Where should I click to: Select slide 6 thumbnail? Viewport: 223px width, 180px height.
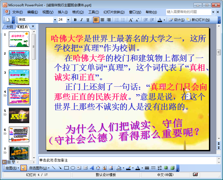19,134
